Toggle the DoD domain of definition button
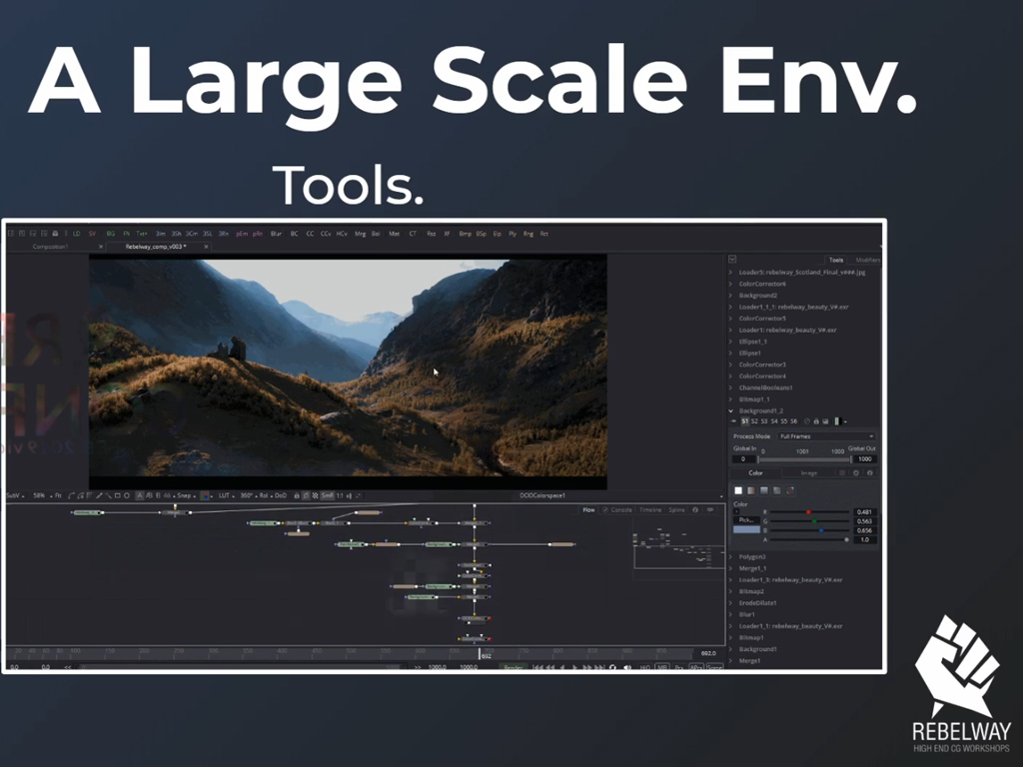Image resolution: width=1023 pixels, height=767 pixels. point(281,495)
